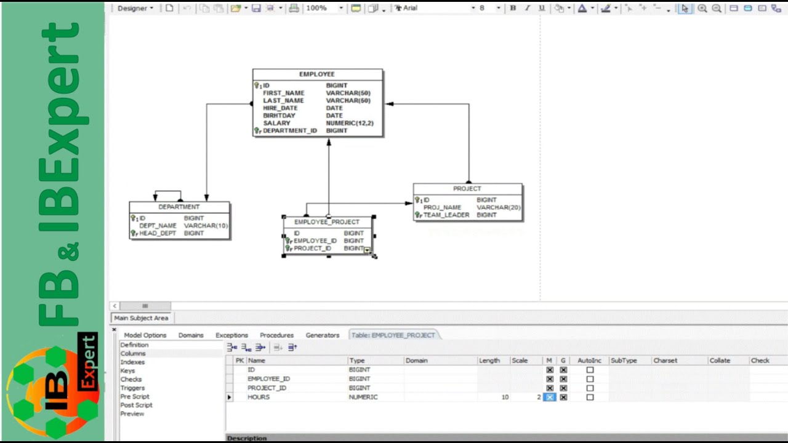Switch to the Model Options tab
Viewport: 788px width, 443px height.
(145, 335)
